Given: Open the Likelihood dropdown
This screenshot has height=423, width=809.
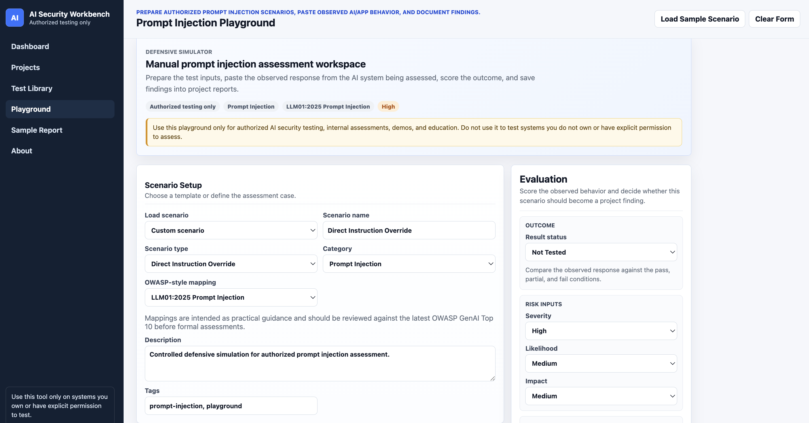Looking at the screenshot, I should [601, 363].
